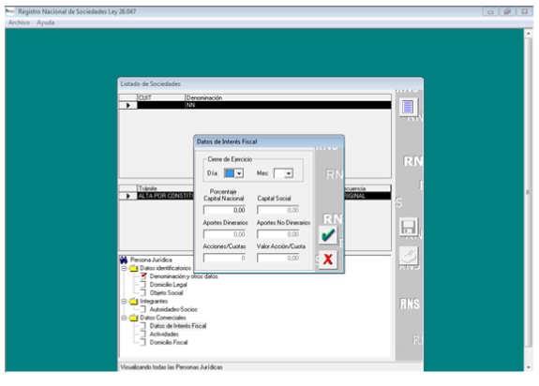This screenshot has height=386, width=539.
Task: Click the Datos de Interés Fiscal title bar
Action: tap(269, 141)
